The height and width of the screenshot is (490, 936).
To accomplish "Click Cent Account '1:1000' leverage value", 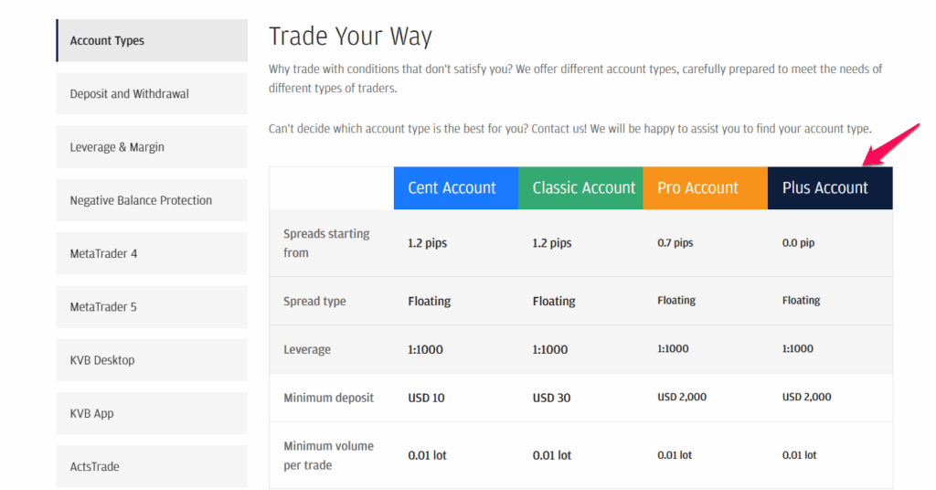I will (x=426, y=350).
